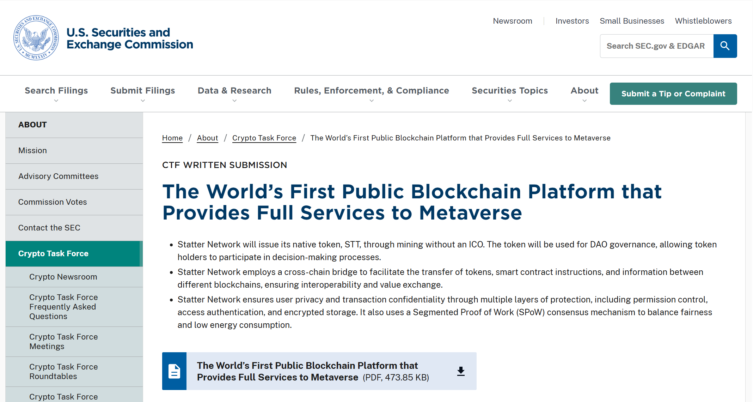Expand the About menu chevron
Image resolution: width=753 pixels, height=402 pixels.
point(584,101)
